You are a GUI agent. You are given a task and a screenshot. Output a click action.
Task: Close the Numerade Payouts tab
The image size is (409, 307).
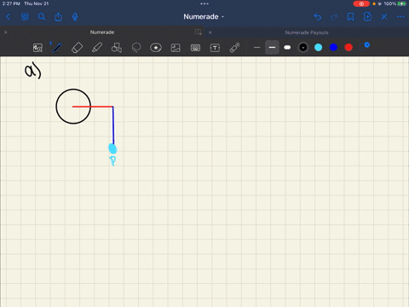(x=210, y=32)
